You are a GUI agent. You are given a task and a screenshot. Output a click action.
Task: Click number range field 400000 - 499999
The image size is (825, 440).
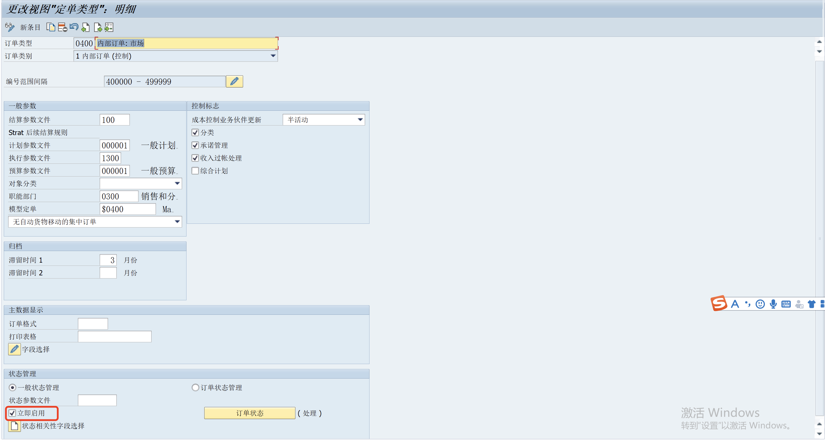[x=165, y=81]
